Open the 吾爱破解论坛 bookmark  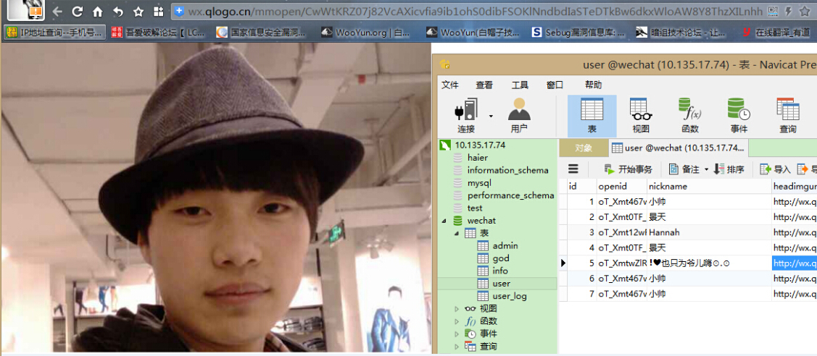coord(159,33)
